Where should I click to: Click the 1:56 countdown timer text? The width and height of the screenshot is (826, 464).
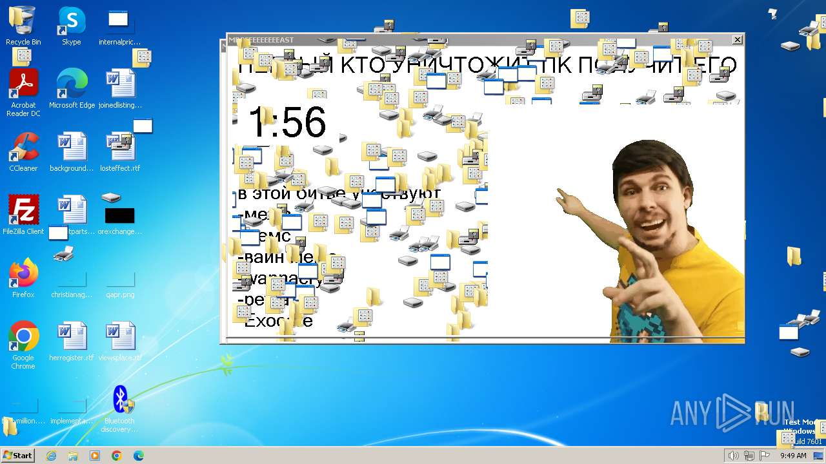click(287, 122)
